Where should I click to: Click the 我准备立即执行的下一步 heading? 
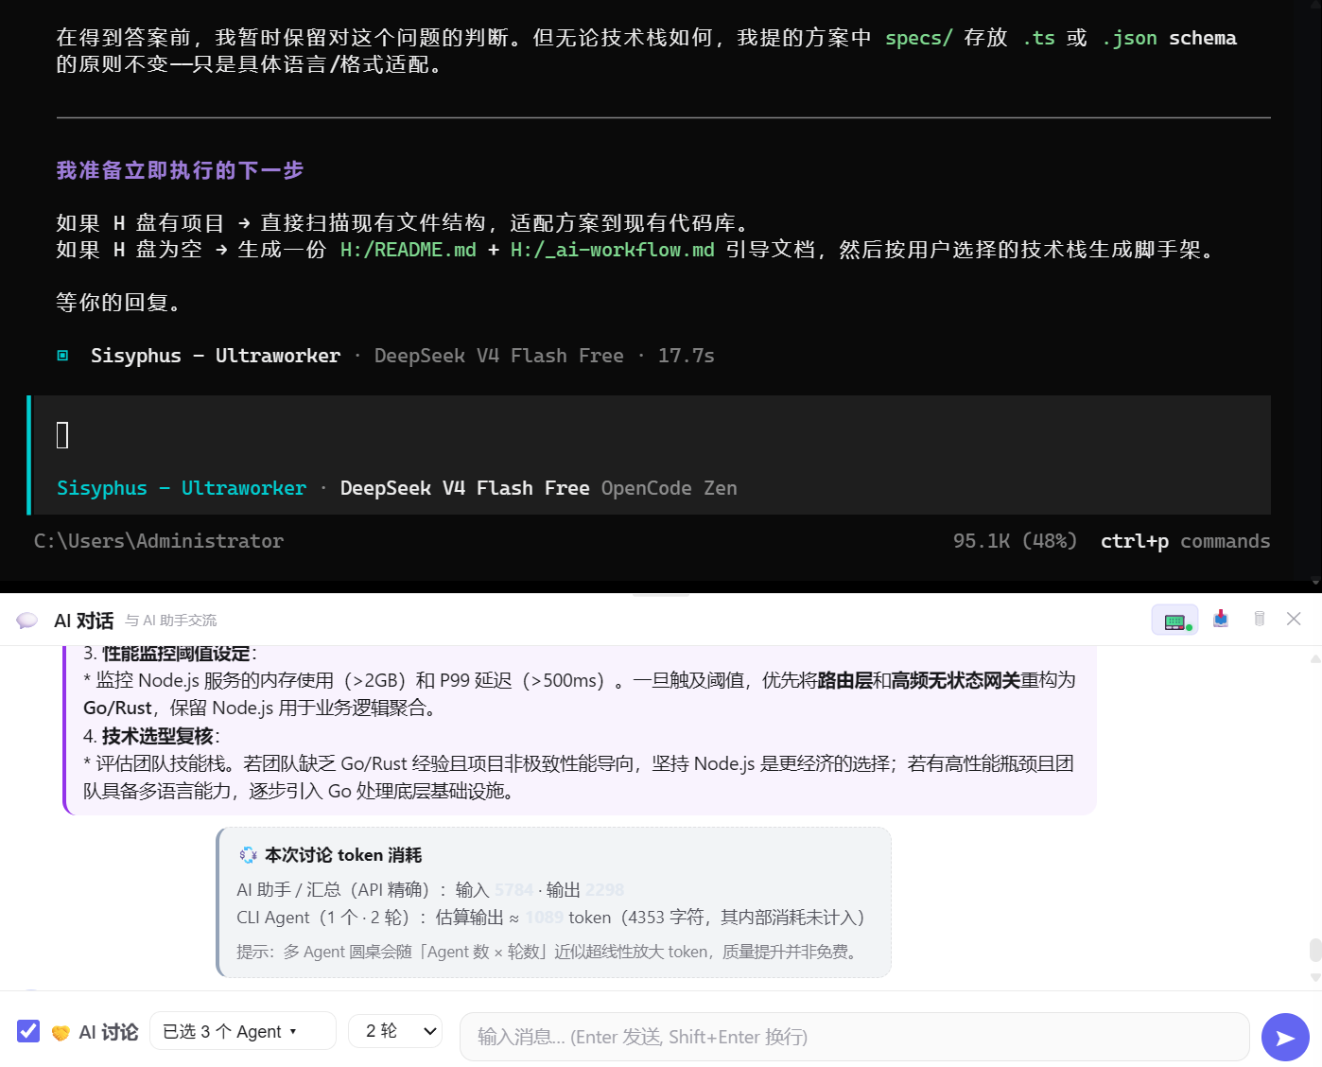click(x=180, y=170)
